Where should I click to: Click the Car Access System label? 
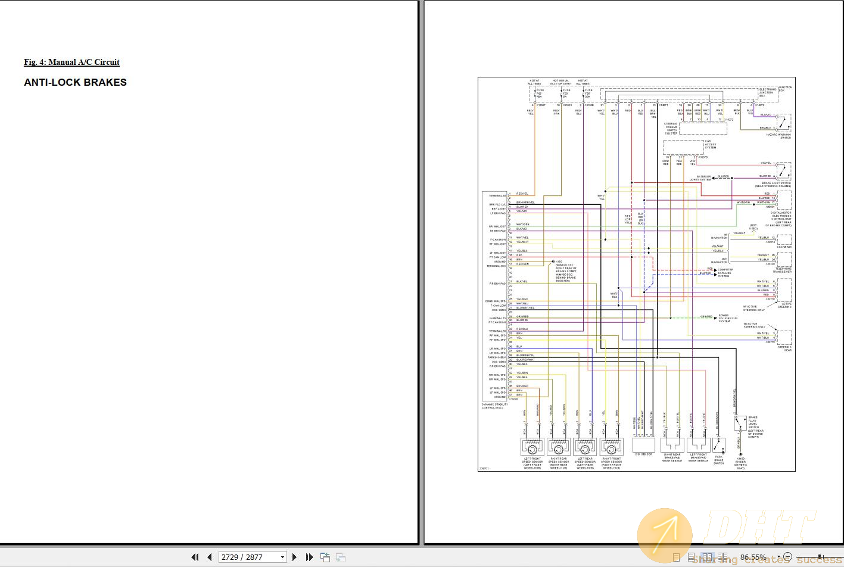[711, 144]
